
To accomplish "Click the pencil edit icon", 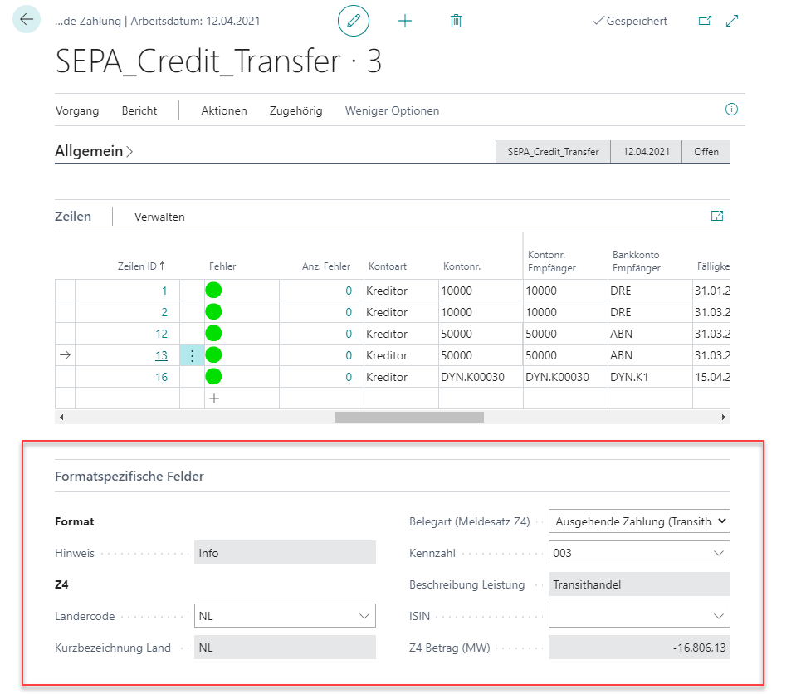I will click(x=354, y=21).
